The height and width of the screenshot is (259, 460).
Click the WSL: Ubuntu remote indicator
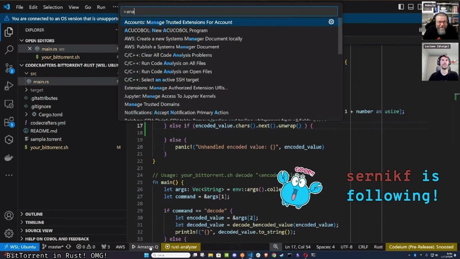click(x=19, y=247)
